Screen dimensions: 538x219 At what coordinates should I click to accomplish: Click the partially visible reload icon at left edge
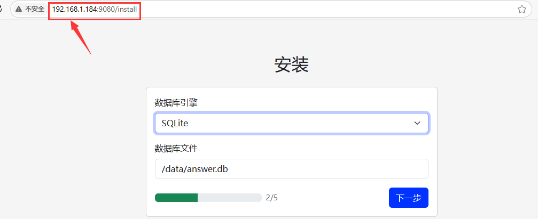(x=1, y=9)
